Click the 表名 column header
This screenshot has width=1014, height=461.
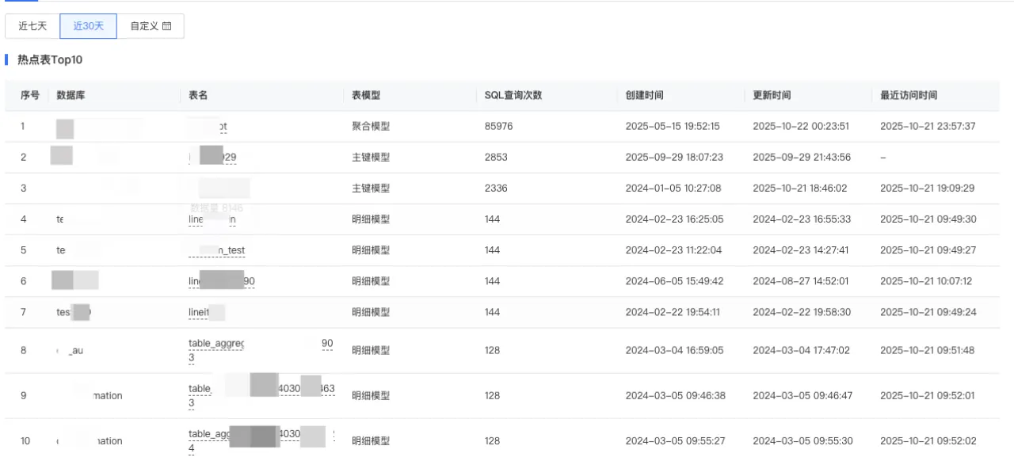(198, 96)
